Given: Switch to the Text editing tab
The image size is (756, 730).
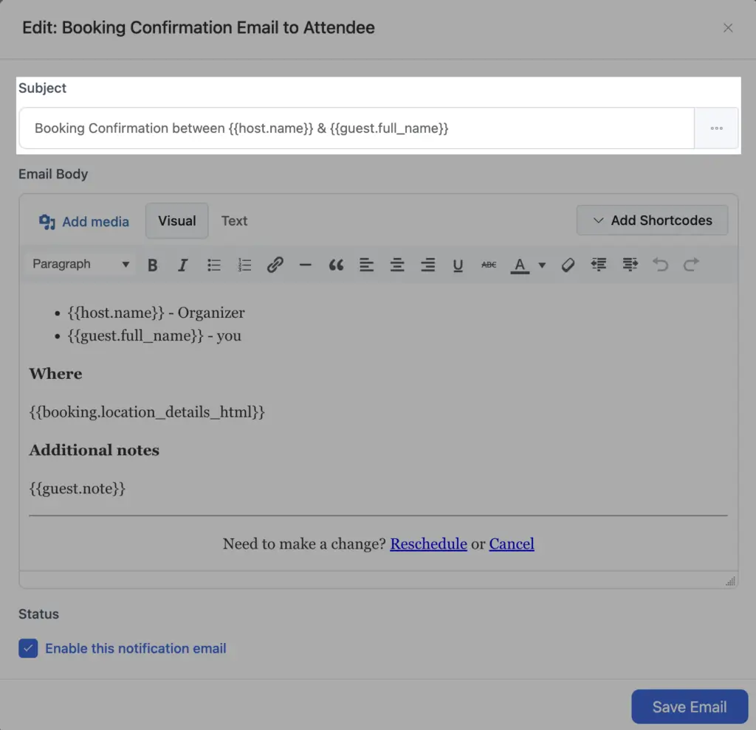Looking at the screenshot, I should click(x=234, y=220).
